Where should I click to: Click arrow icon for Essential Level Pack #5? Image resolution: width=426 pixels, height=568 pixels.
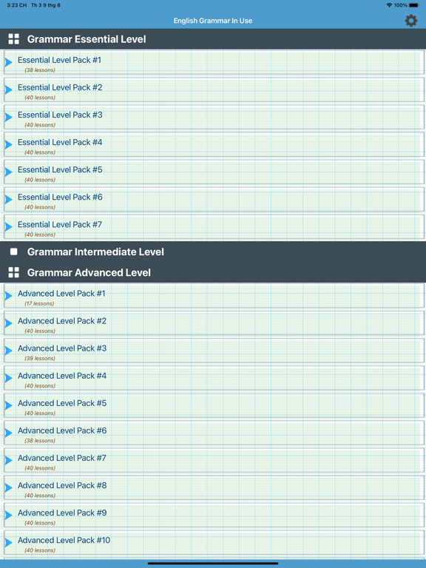[x=8, y=172]
